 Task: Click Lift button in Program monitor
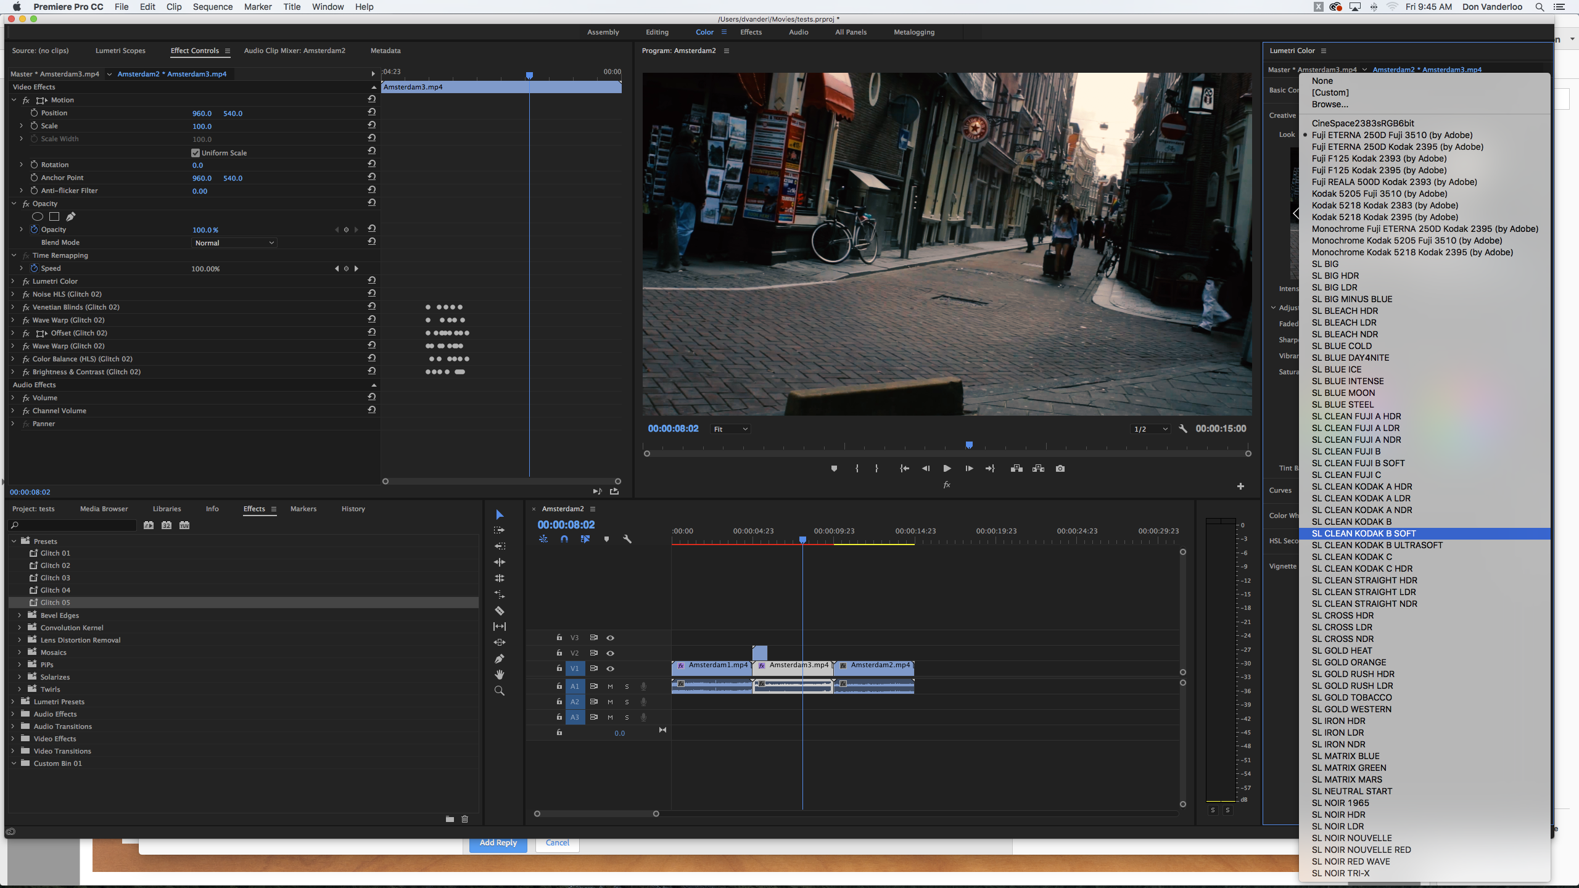point(1016,469)
